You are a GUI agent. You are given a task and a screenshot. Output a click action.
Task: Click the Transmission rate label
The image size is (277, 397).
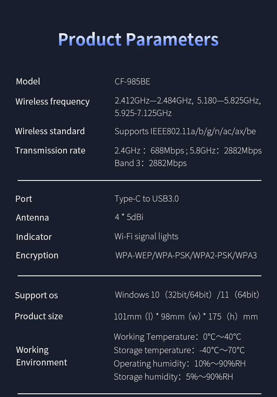point(50,150)
